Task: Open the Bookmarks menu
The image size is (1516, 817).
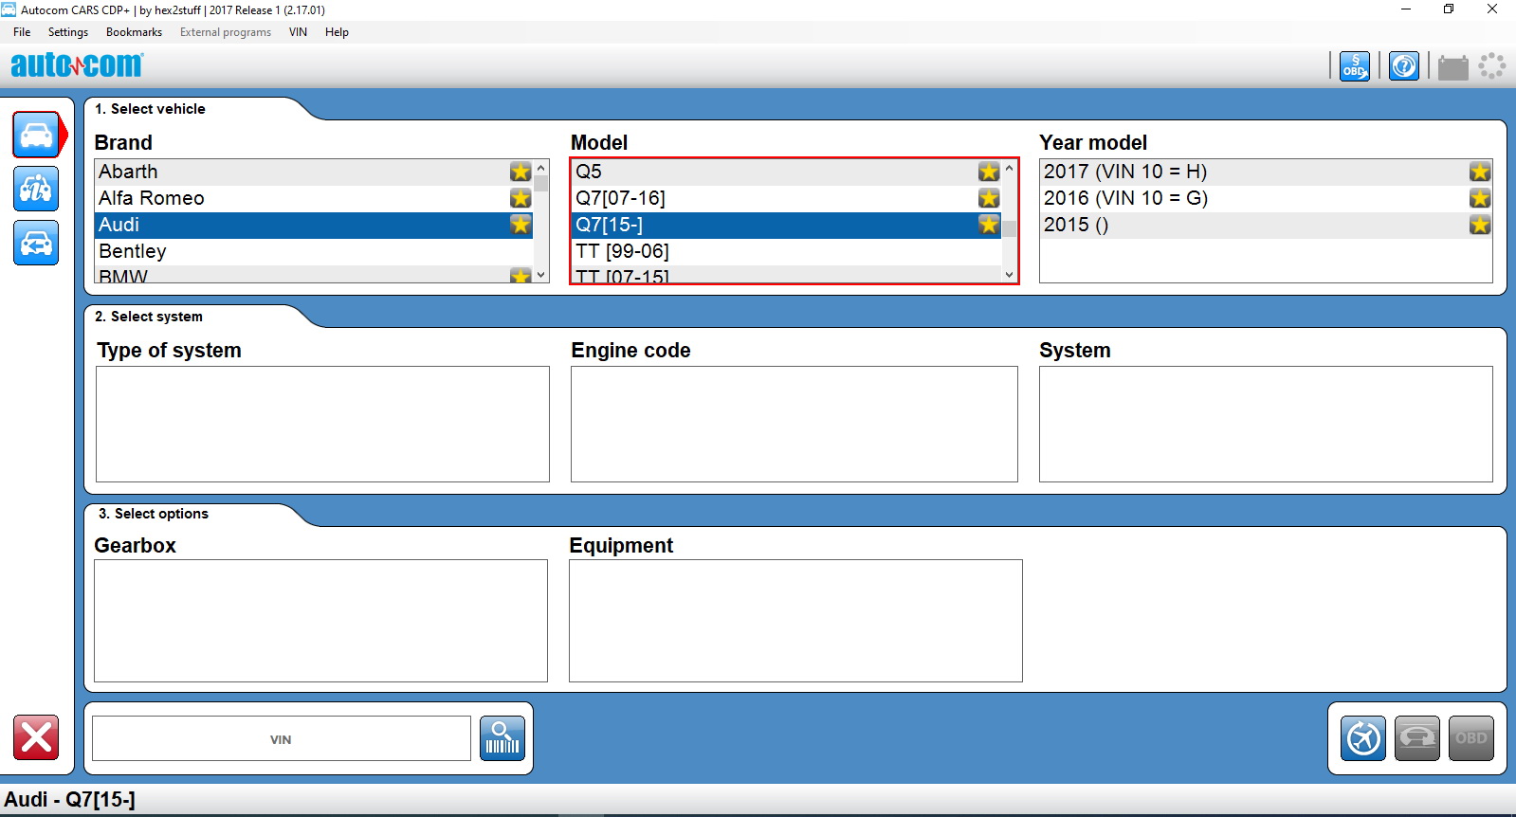Action: coord(134,32)
